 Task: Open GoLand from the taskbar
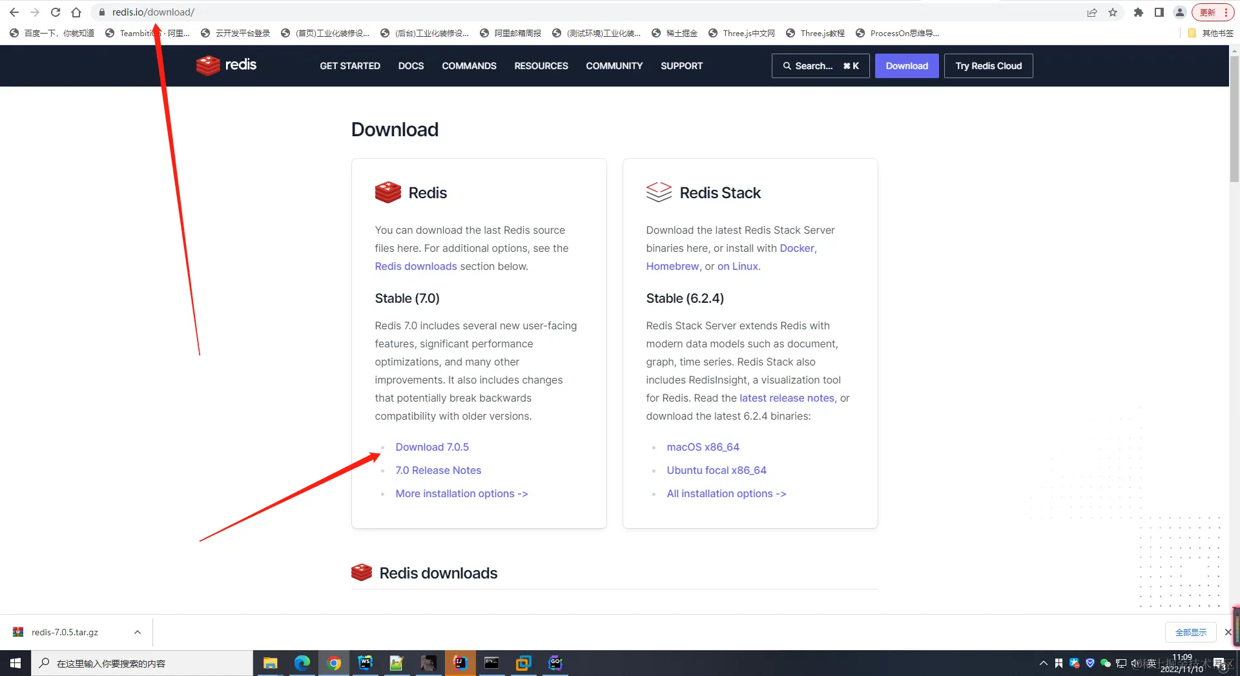(x=555, y=663)
